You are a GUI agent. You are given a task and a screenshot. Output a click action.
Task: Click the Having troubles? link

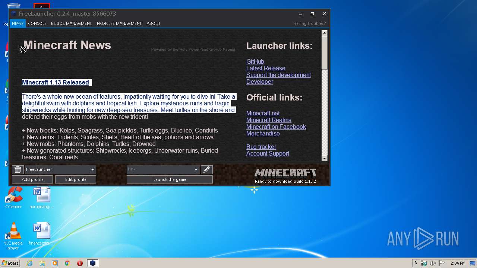pos(309,23)
